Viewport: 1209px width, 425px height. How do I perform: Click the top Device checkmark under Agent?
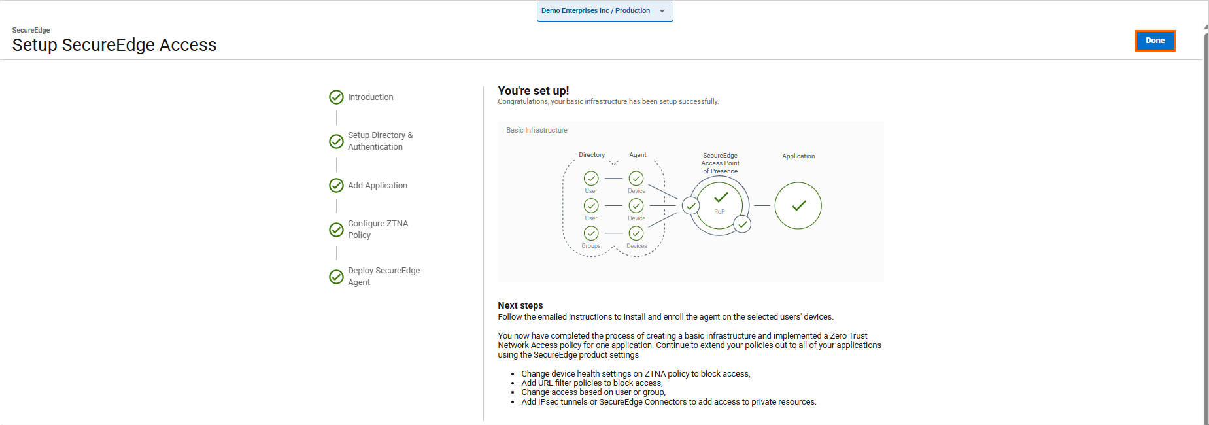636,178
